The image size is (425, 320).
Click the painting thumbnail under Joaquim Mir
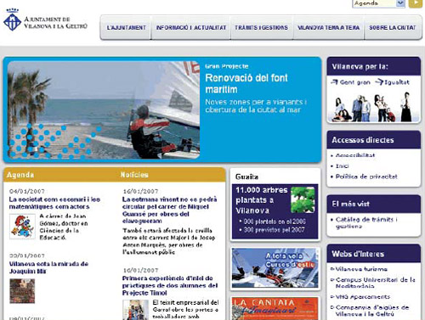pyautogui.click(x=22, y=291)
